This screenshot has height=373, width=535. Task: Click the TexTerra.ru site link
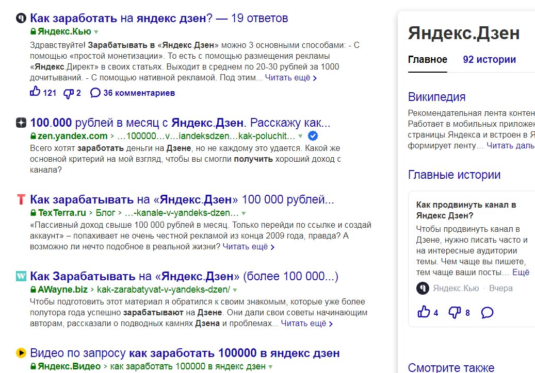(62, 213)
